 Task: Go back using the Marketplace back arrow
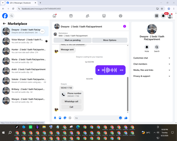[x=4, y=24]
